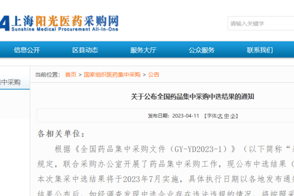Click the 当前位置 breadcrumb label
Screen dimensions: 294x196
point(47,75)
